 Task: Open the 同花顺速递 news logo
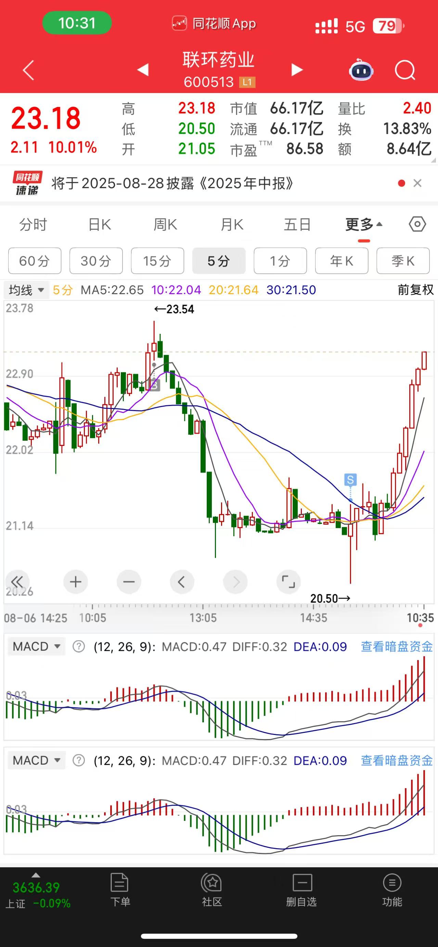tap(27, 183)
